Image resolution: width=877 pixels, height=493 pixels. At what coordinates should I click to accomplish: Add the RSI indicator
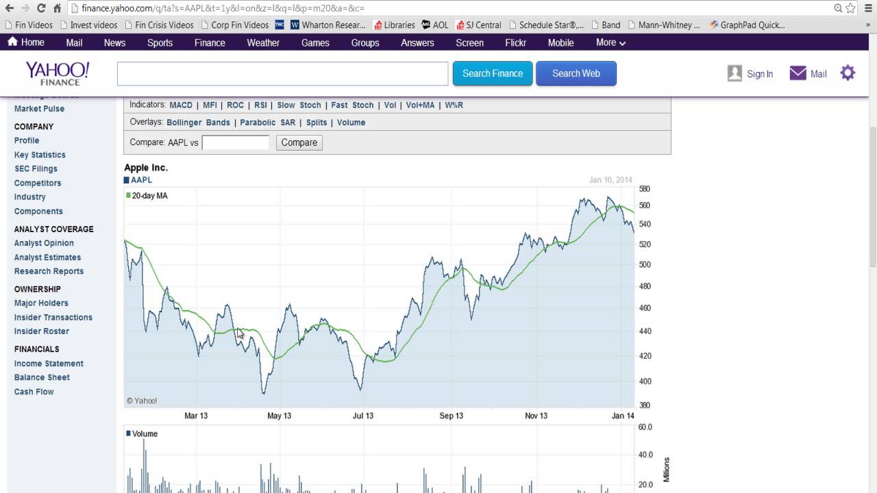(x=260, y=105)
